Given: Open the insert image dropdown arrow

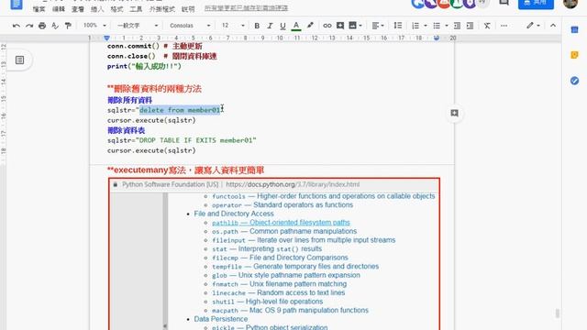Looking at the screenshot, I should (360, 26).
